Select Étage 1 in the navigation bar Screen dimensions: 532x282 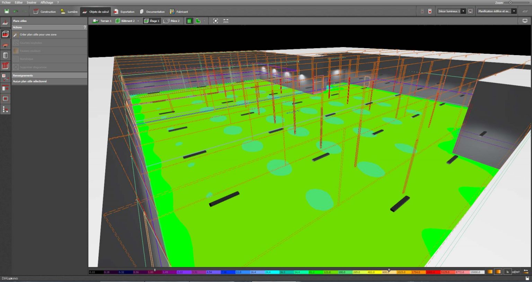coord(152,21)
